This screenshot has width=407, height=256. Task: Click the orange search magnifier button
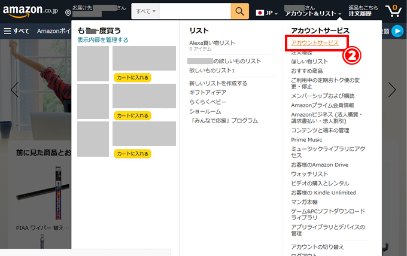[x=239, y=11]
